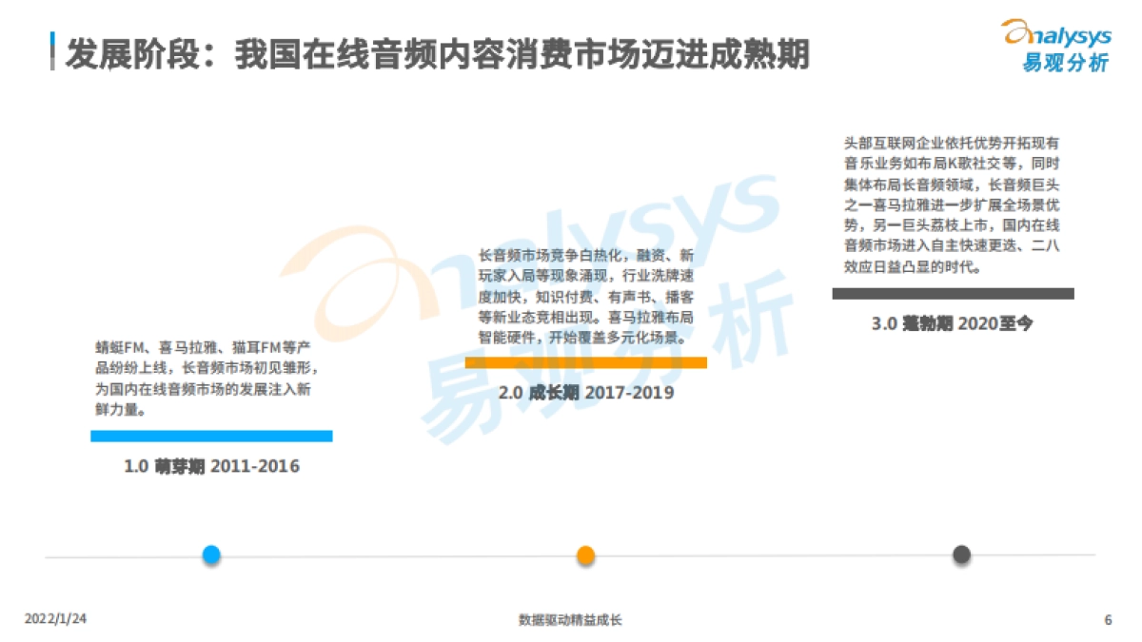Screen dimensions: 1142x642
Task: Select the 2.0 成长期 2017-2019 stage label
Action: (587, 392)
